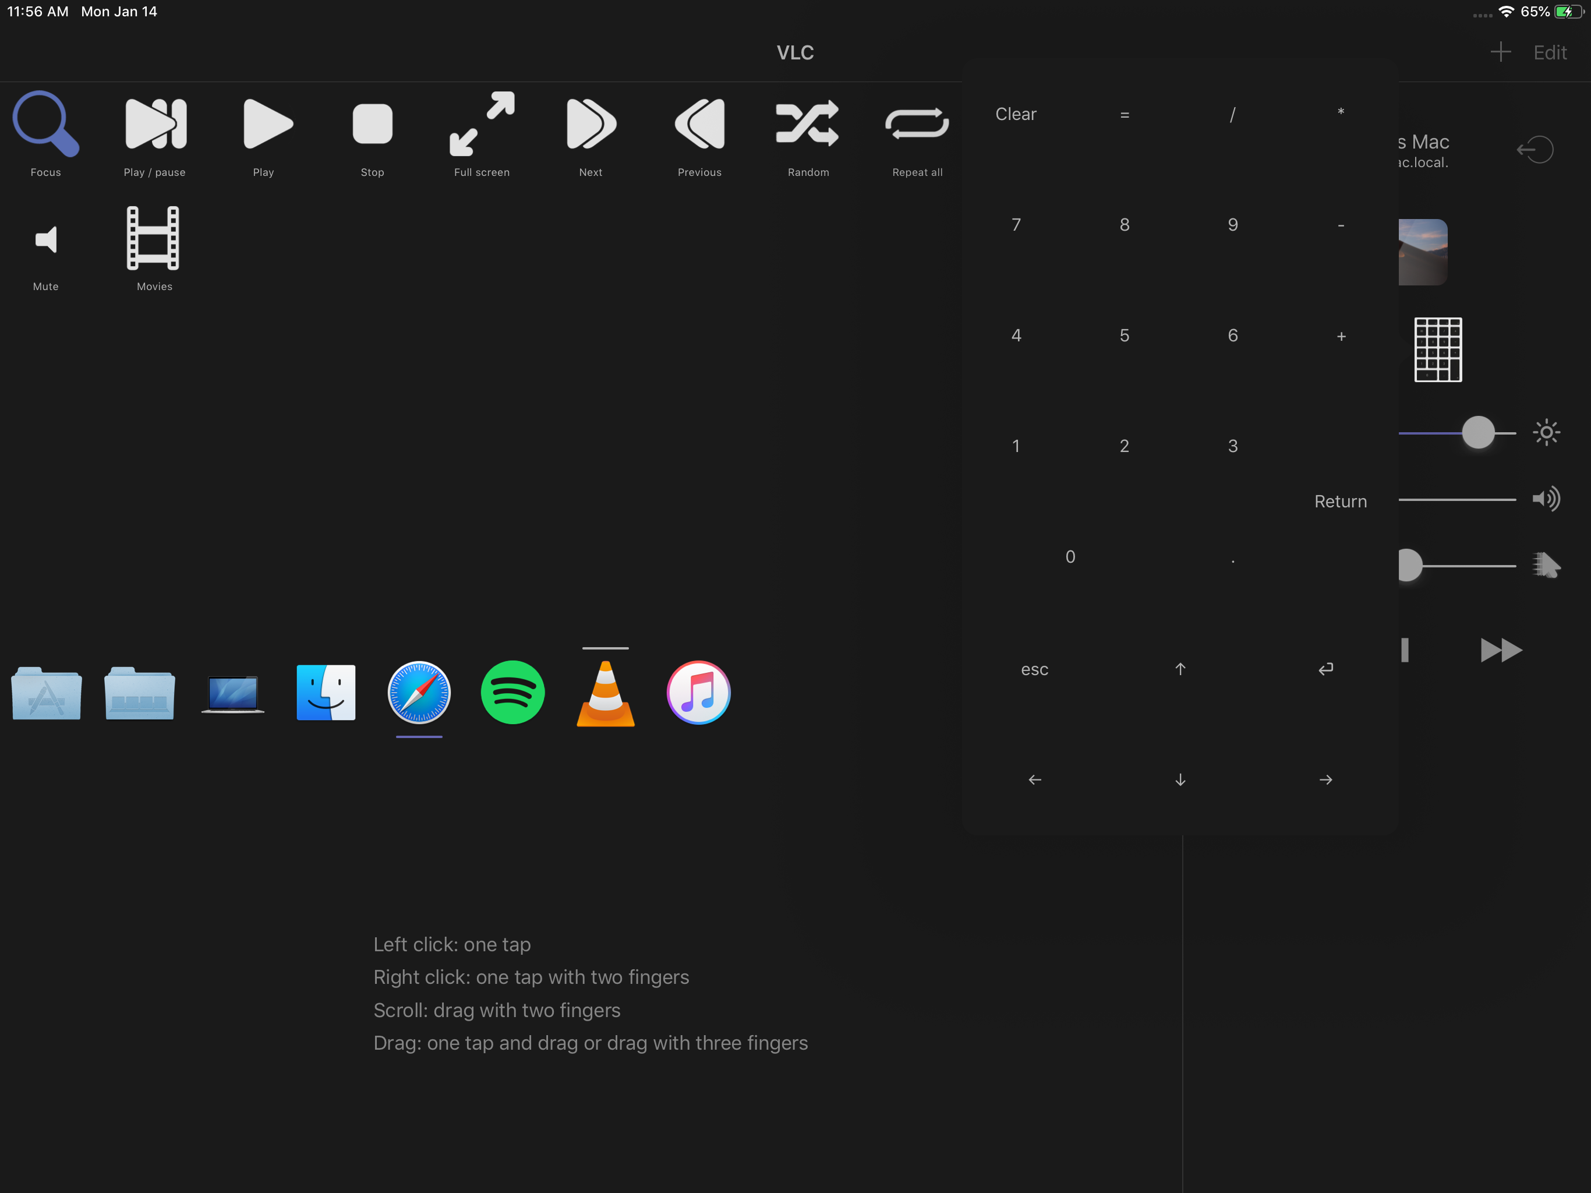The width and height of the screenshot is (1591, 1193).
Task: Skip to Next track icon
Action: tap(590, 123)
